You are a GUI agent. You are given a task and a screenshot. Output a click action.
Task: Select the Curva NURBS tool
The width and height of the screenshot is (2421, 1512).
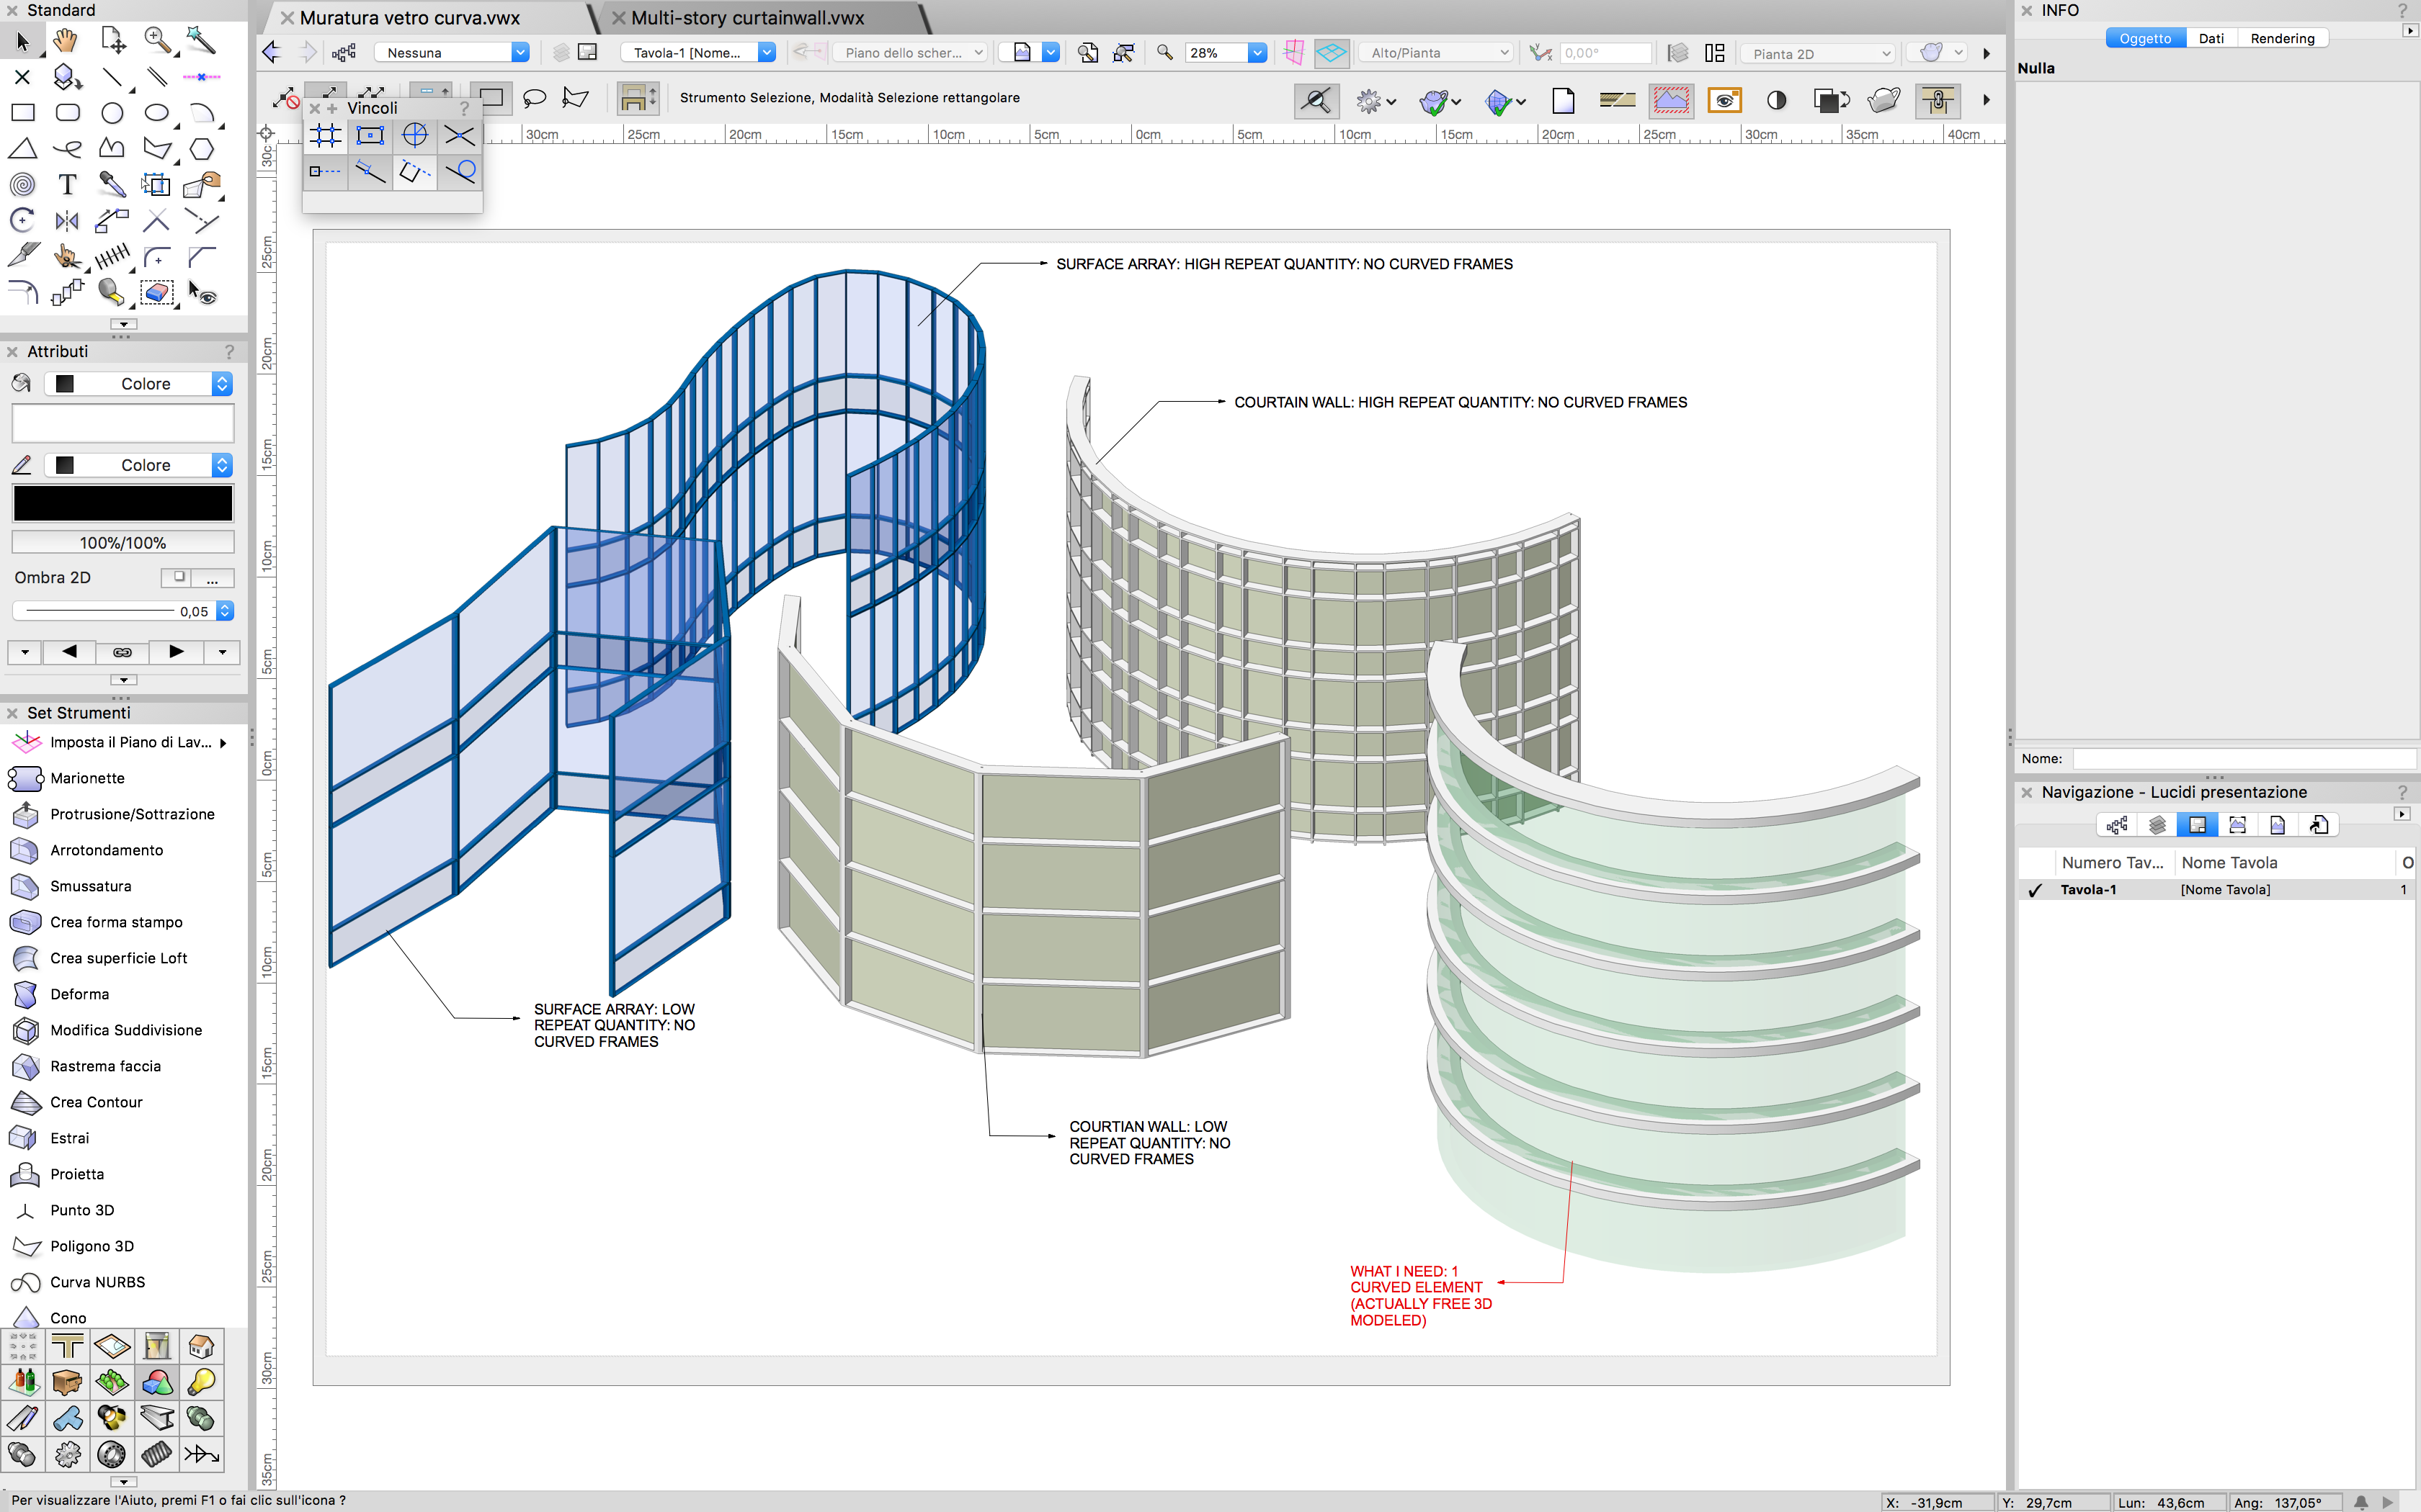point(97,1282)
